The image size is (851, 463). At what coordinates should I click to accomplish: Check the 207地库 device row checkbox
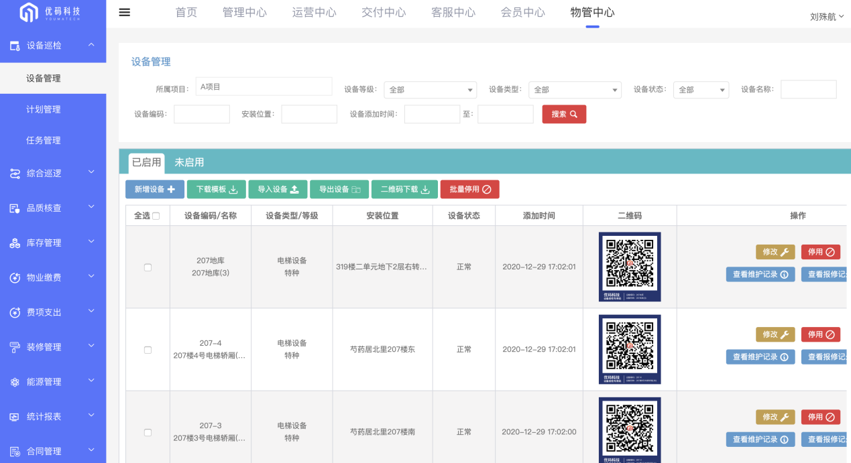point(148,267)
